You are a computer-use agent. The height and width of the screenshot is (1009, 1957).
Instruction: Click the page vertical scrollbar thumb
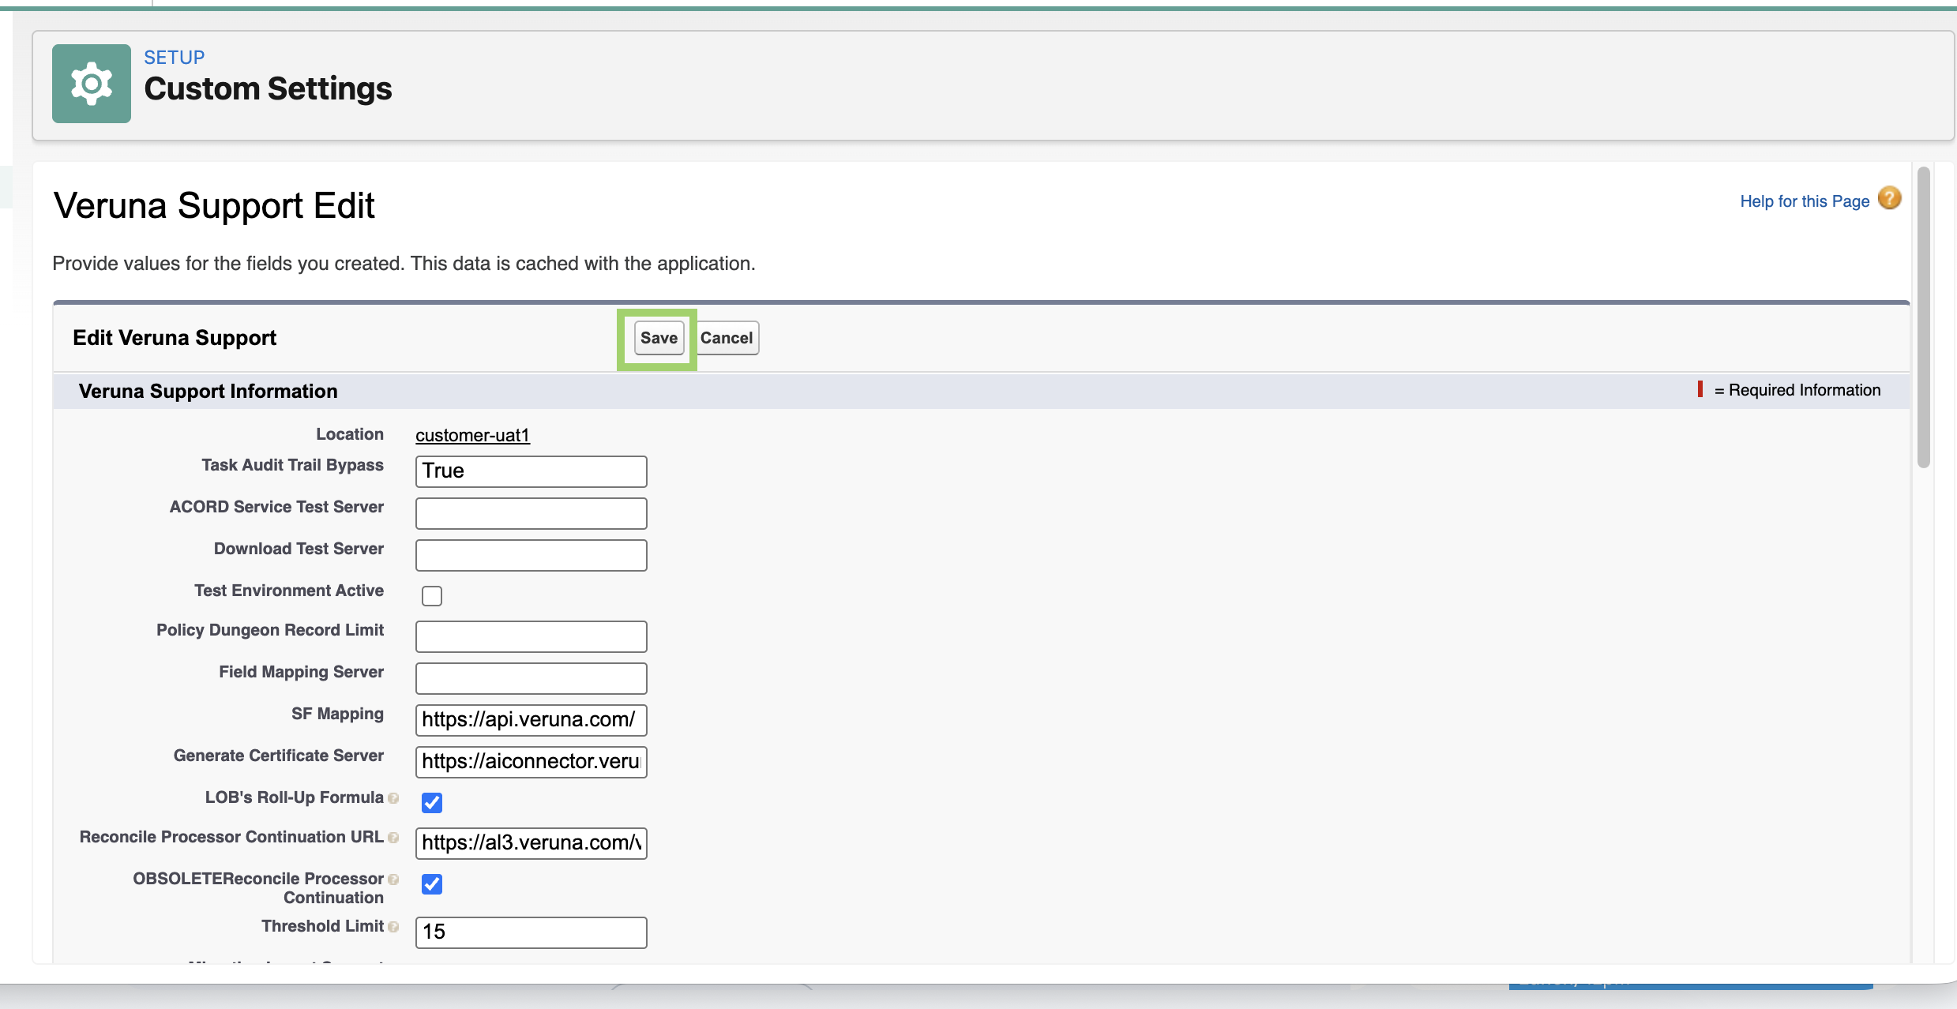(1924, 317)
